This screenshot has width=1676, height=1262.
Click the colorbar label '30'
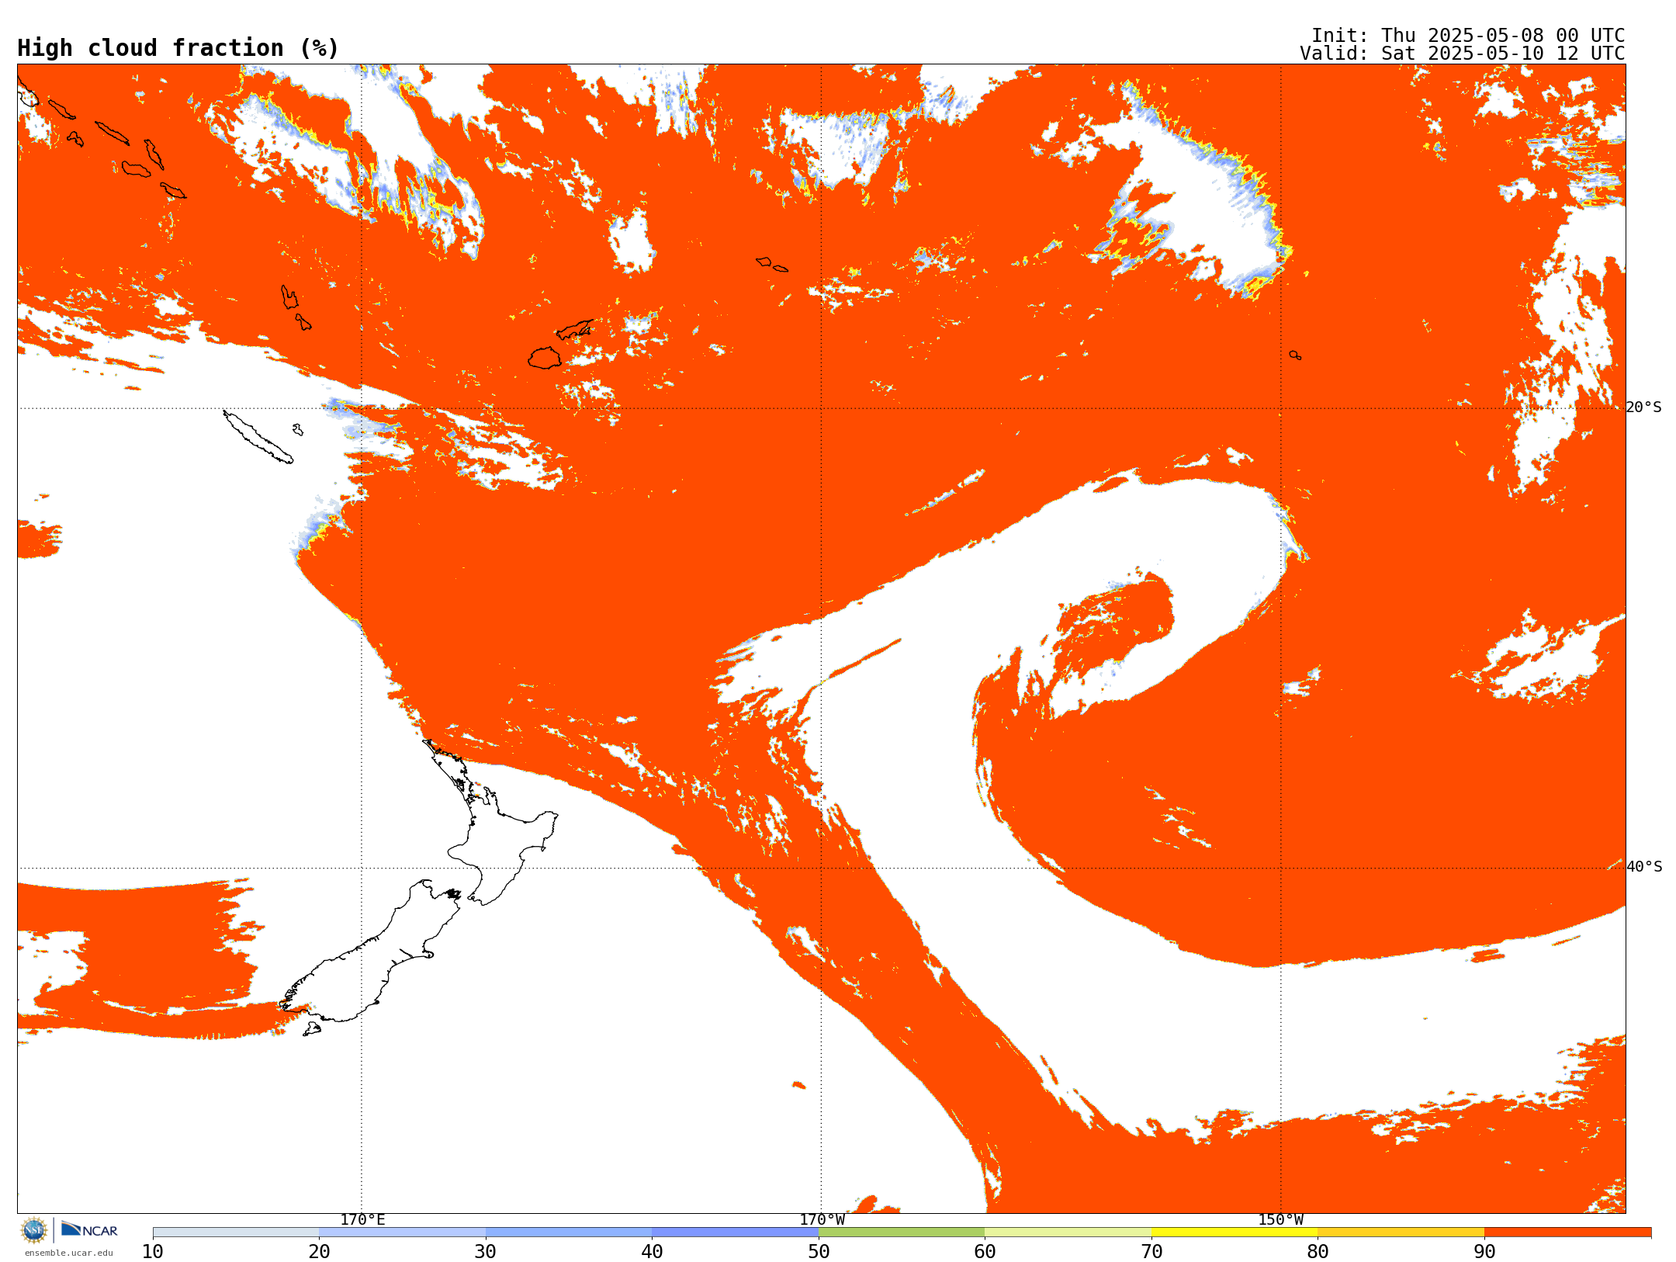[486, 1251]
